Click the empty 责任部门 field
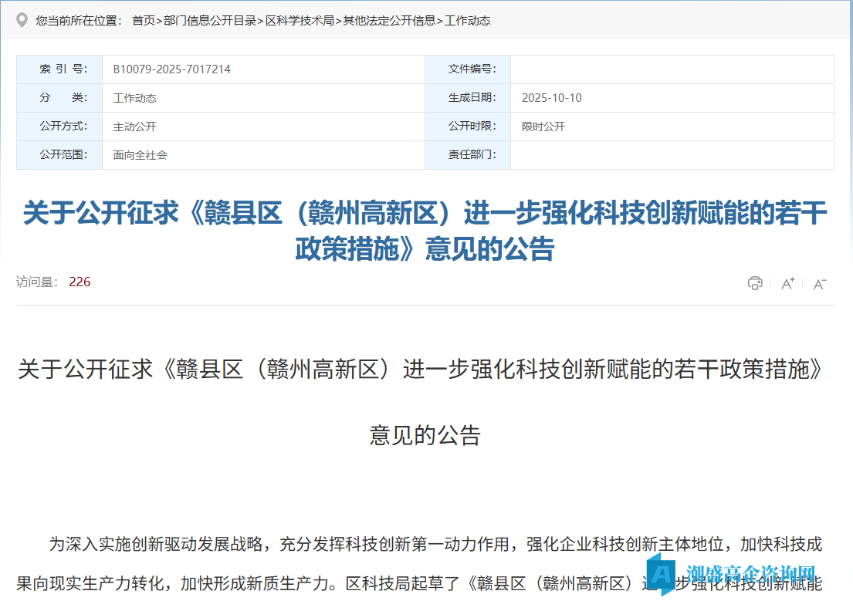853x601 pixels. click(672, 155)
